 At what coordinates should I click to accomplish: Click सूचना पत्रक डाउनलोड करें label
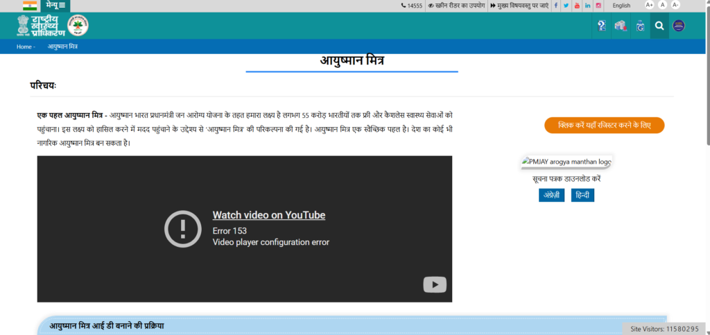566,179
